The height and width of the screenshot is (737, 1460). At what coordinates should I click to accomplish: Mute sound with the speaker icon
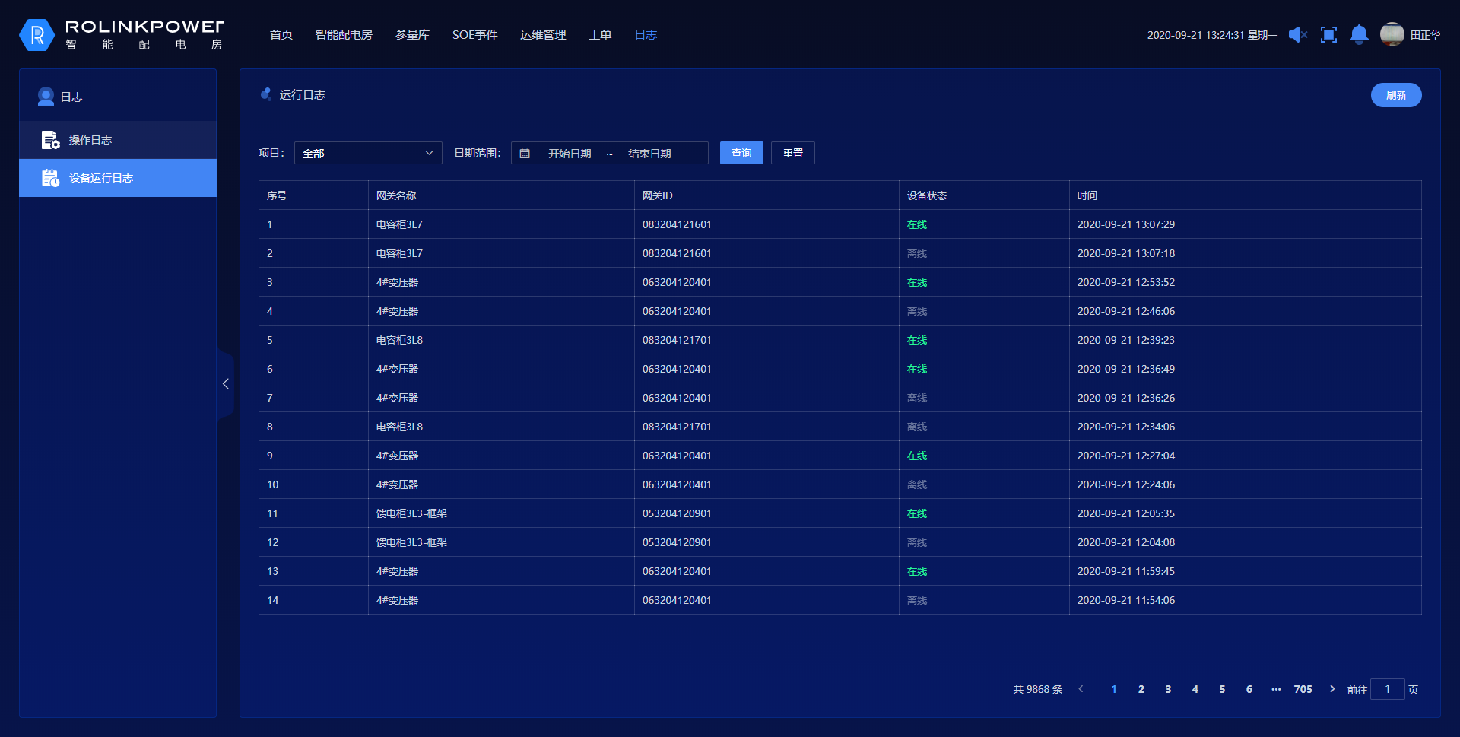point(1298,35)
